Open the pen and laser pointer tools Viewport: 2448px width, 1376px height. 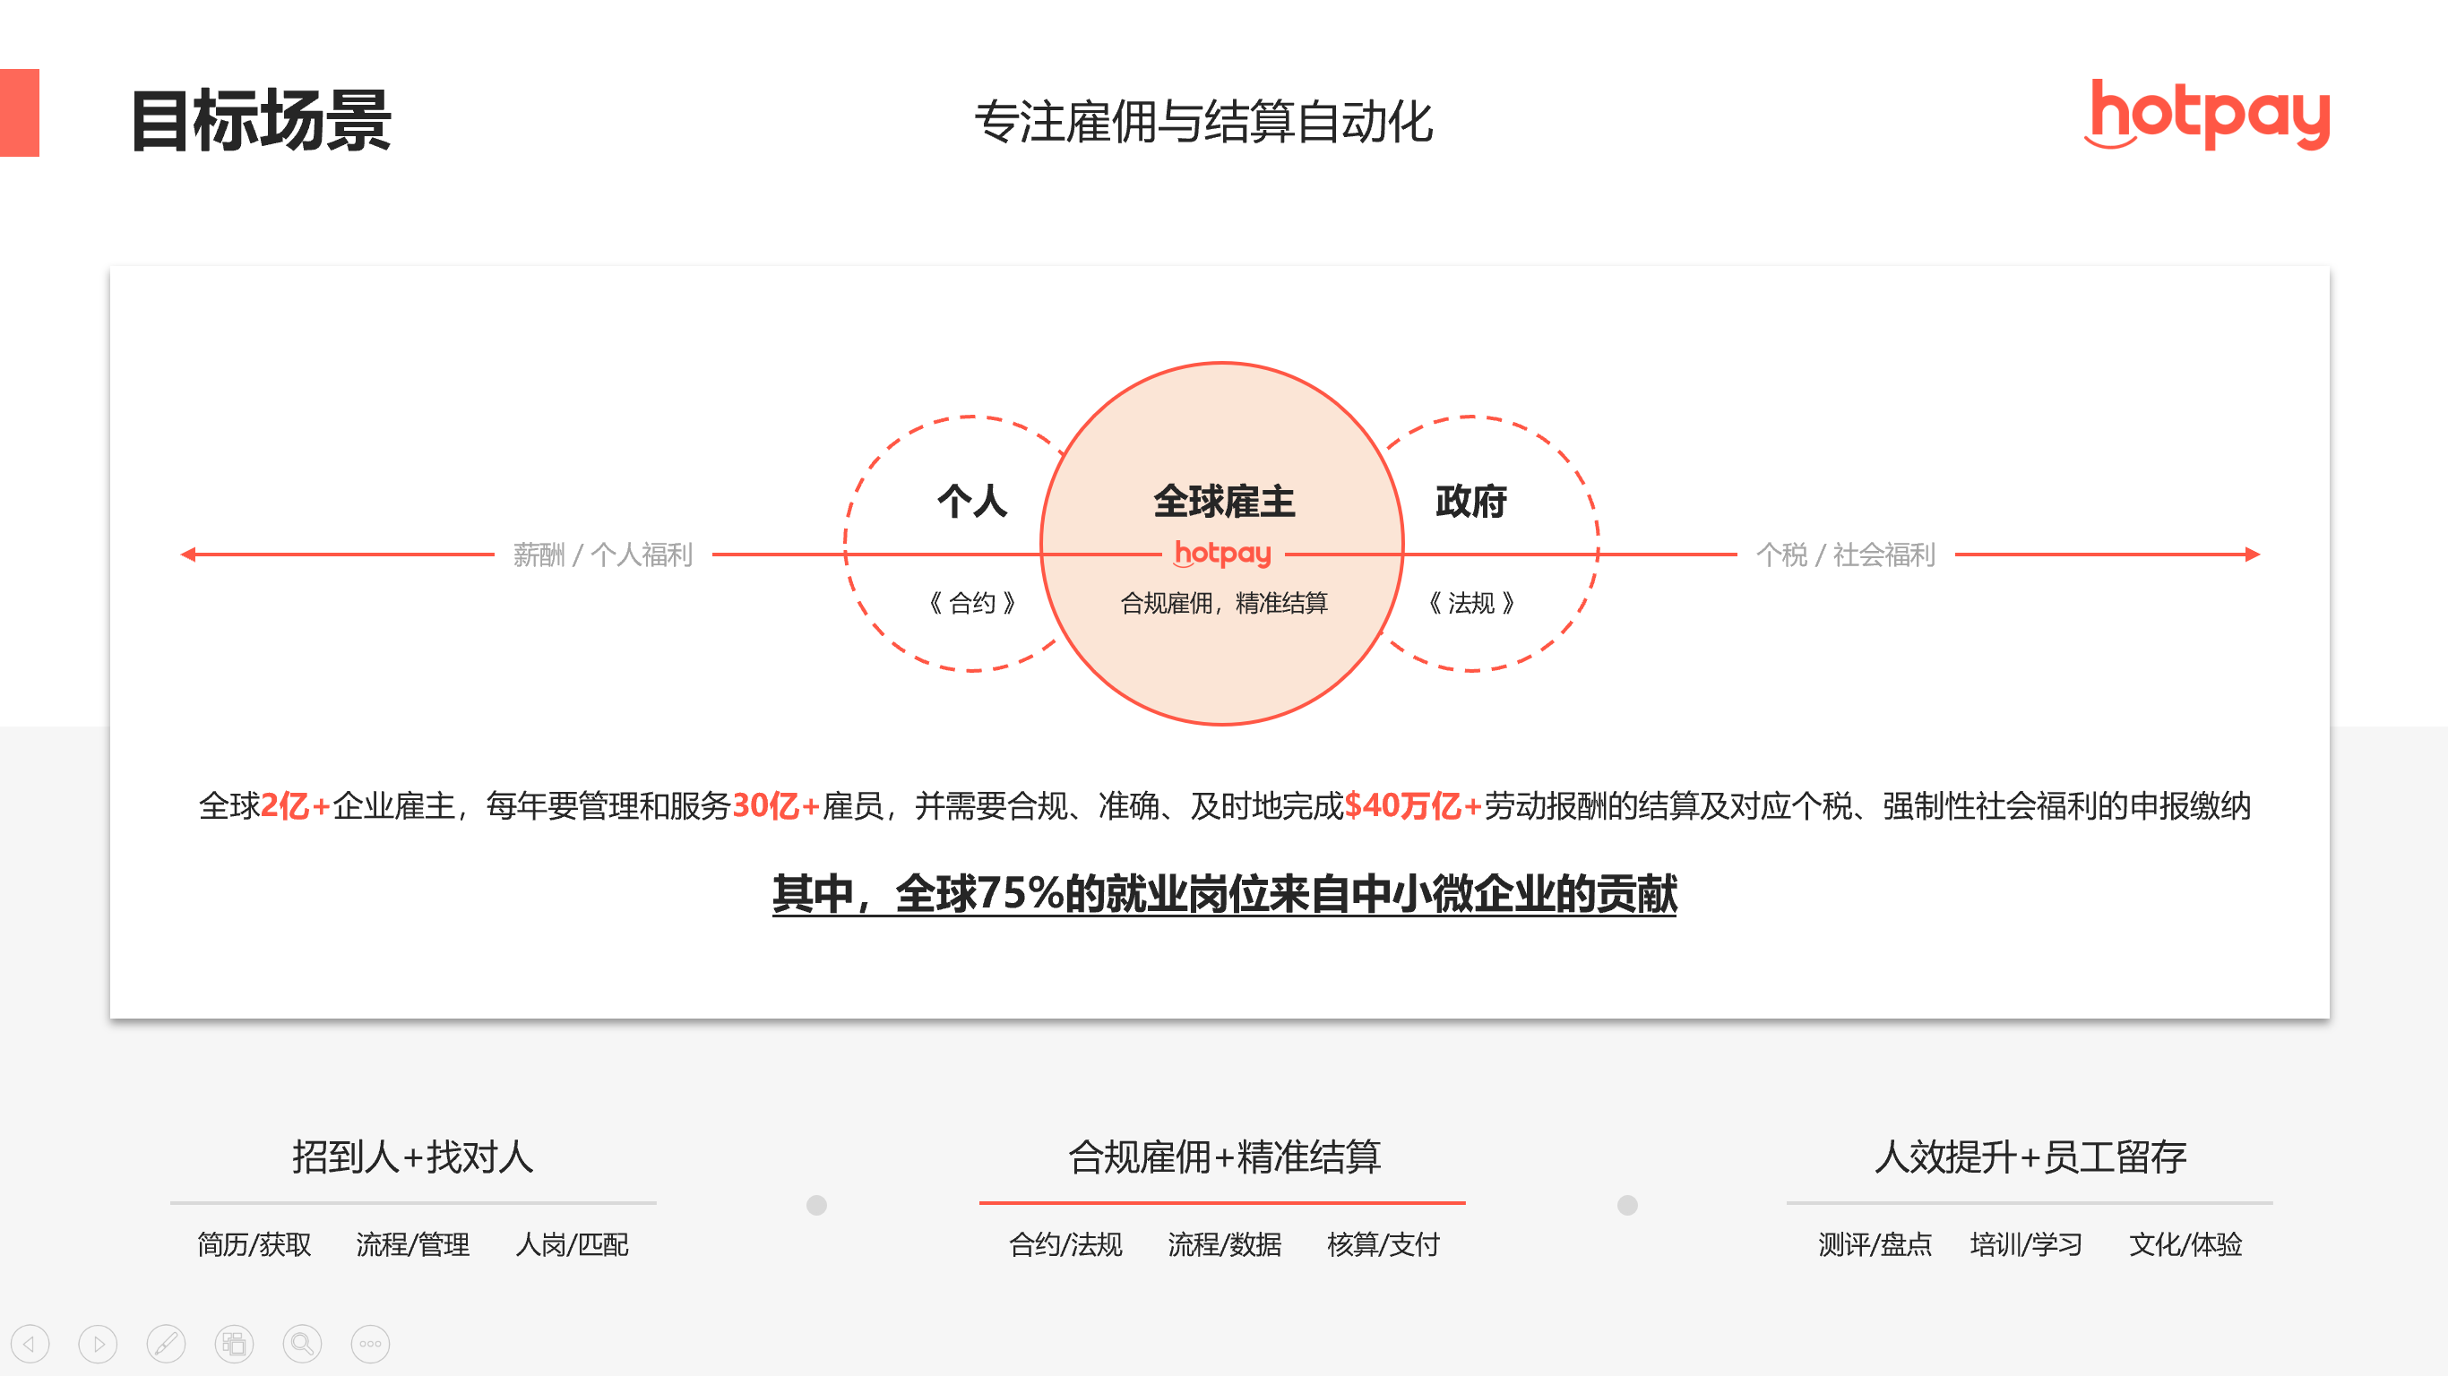(x=167, y=1344)
